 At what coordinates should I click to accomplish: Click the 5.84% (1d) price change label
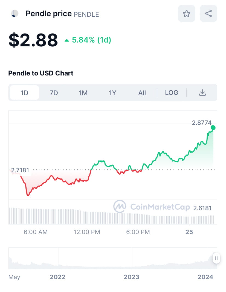(91, 40)
